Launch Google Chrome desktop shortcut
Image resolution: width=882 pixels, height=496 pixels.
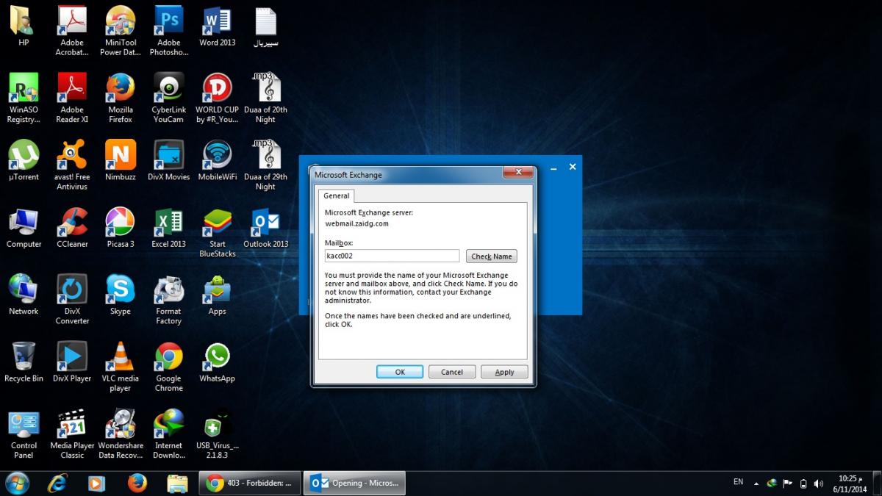click(169, 367)
